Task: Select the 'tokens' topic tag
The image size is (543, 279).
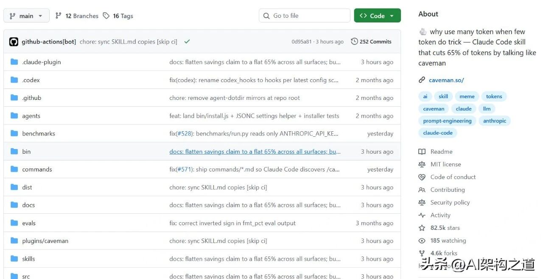Action: (x=494, y=97)
